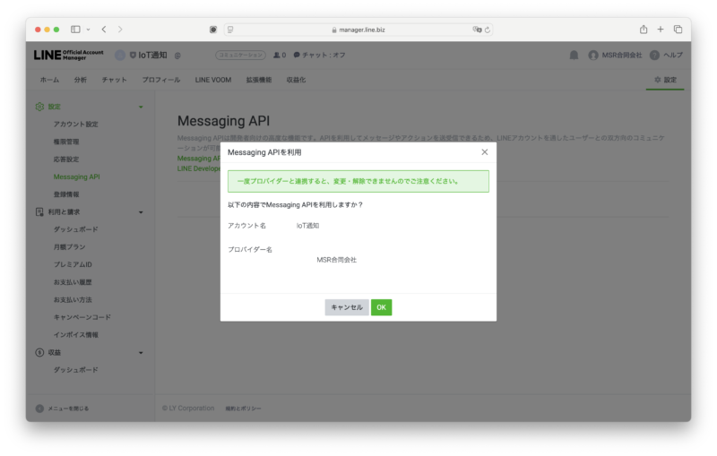
Task: Open the MSR合同会社 account menu
Action: [616, 56]
